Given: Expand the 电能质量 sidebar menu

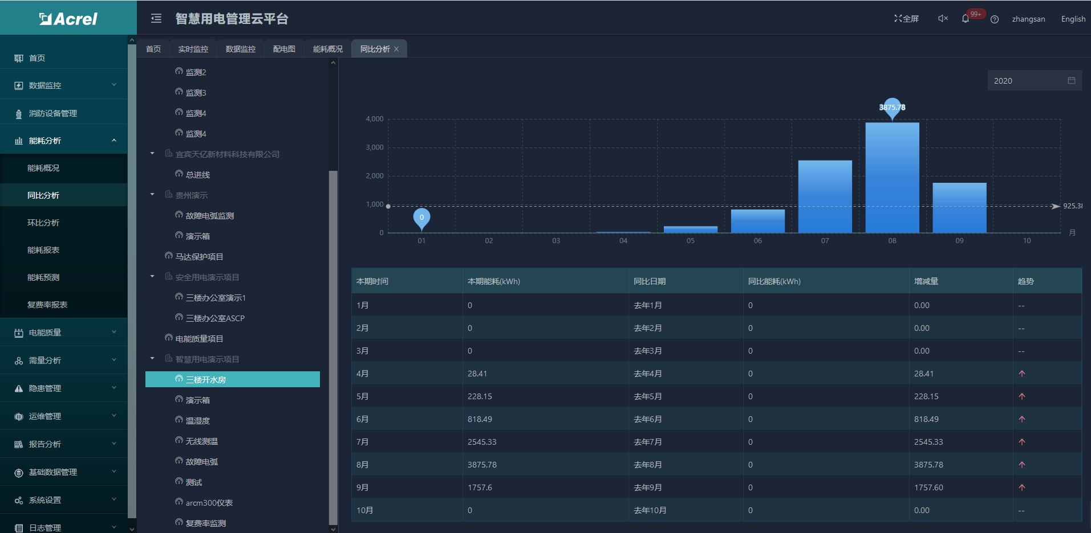Looking at the screenshot, I should 114,332.
